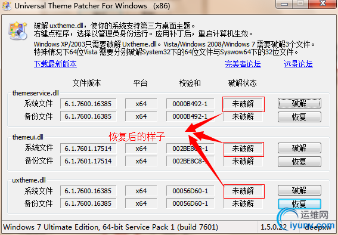Click the themeui.dll group label
This screenshot has width=338, height=235.
pos(28,137)
